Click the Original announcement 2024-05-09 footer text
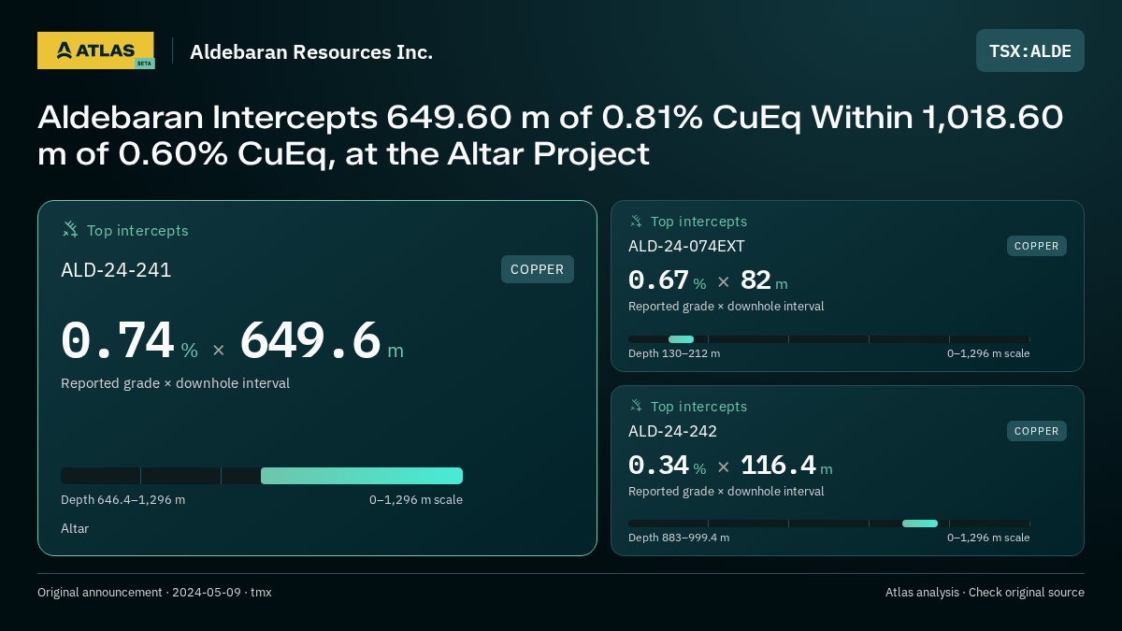This screenshot has width=1122, height=631. pos(154,592)
